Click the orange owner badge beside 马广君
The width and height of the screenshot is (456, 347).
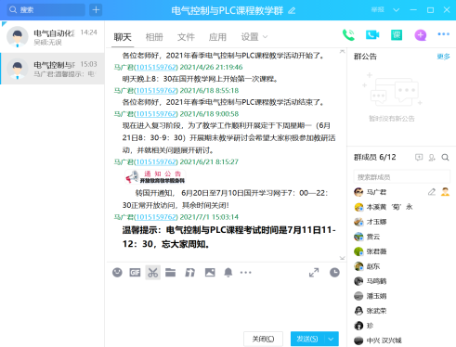(x=445, y=192)
